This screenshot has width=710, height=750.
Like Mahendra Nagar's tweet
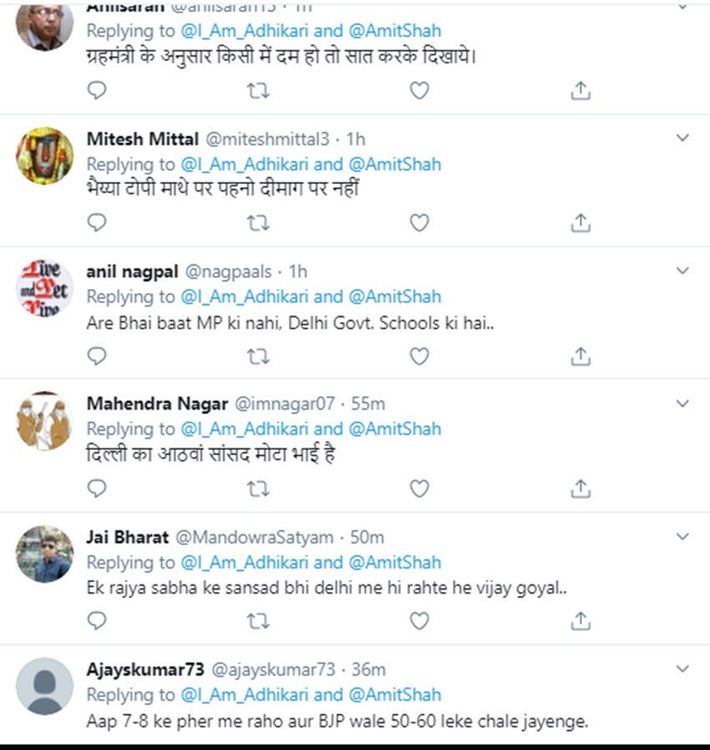tap(419, 488)
